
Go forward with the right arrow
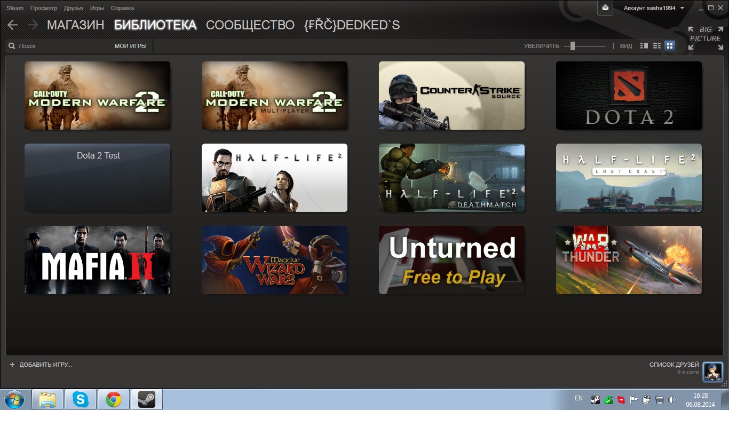33,25
